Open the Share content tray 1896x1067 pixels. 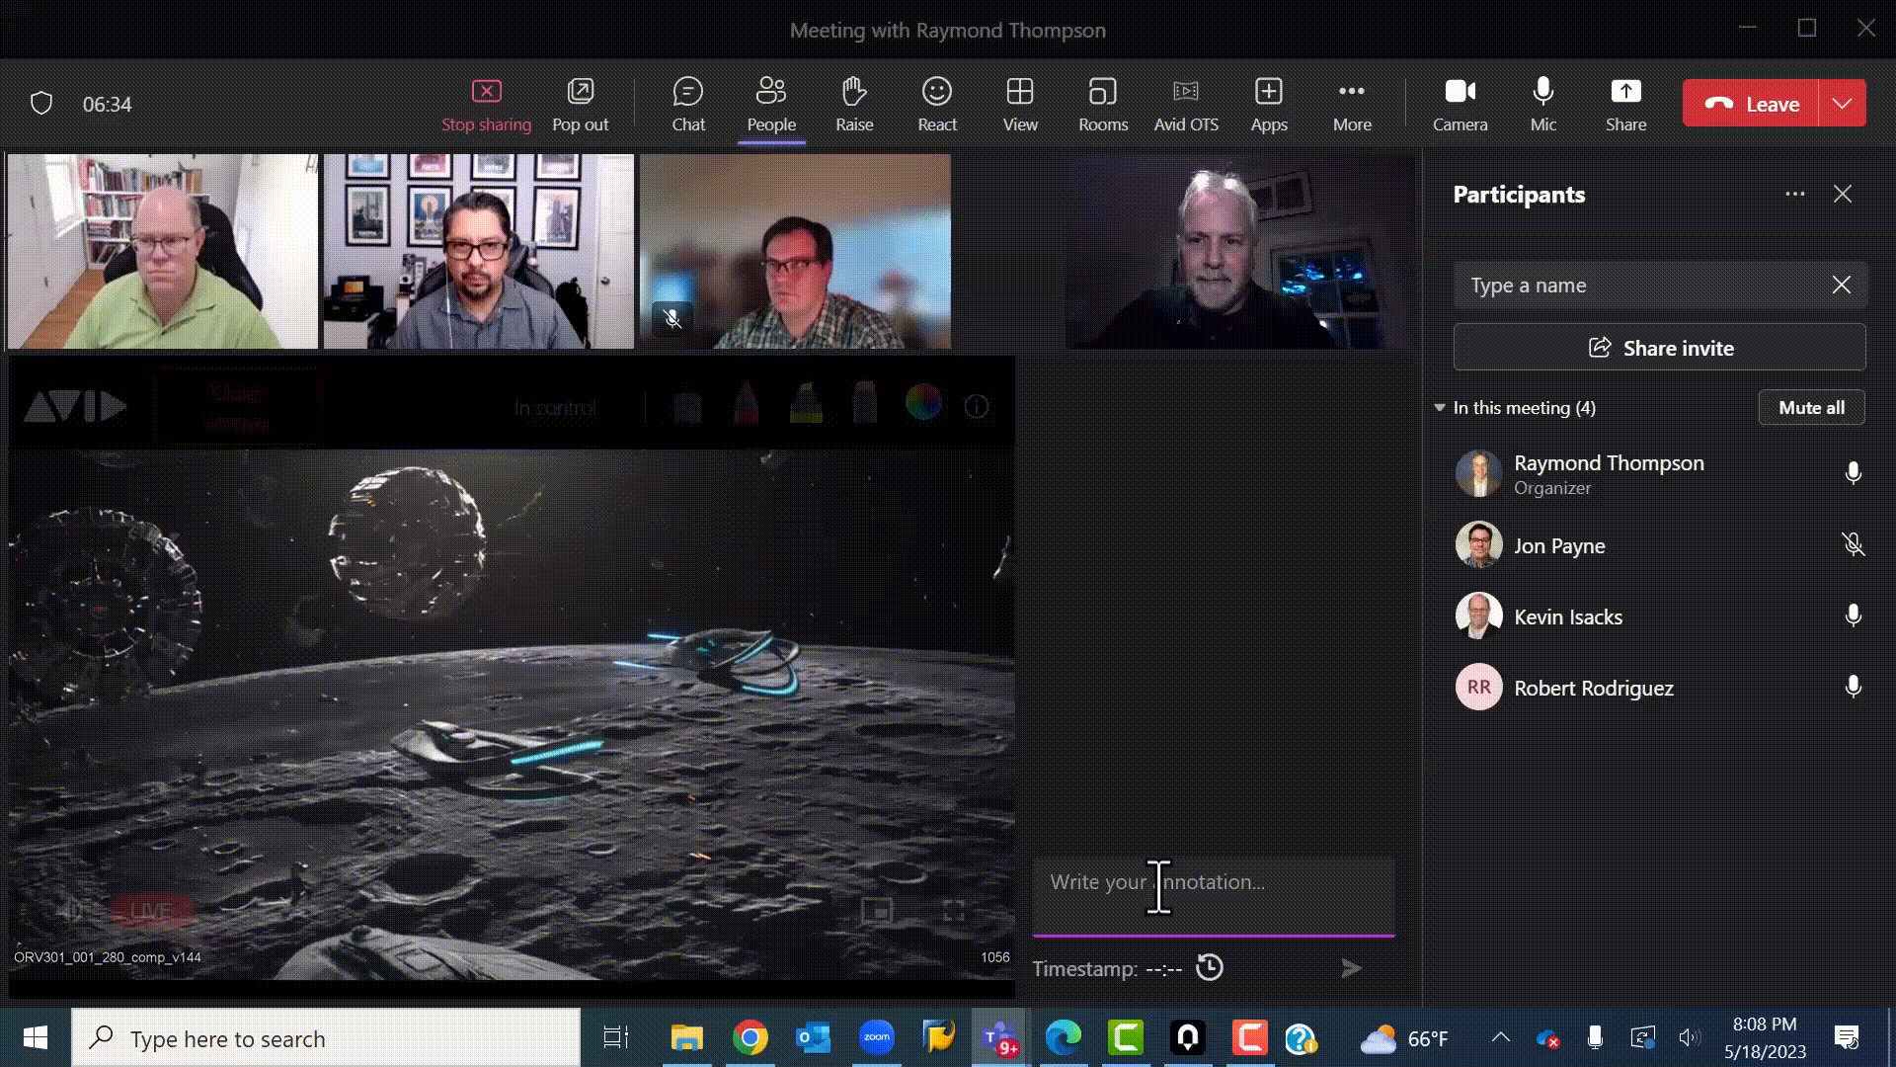click(x=1626, y=105)
